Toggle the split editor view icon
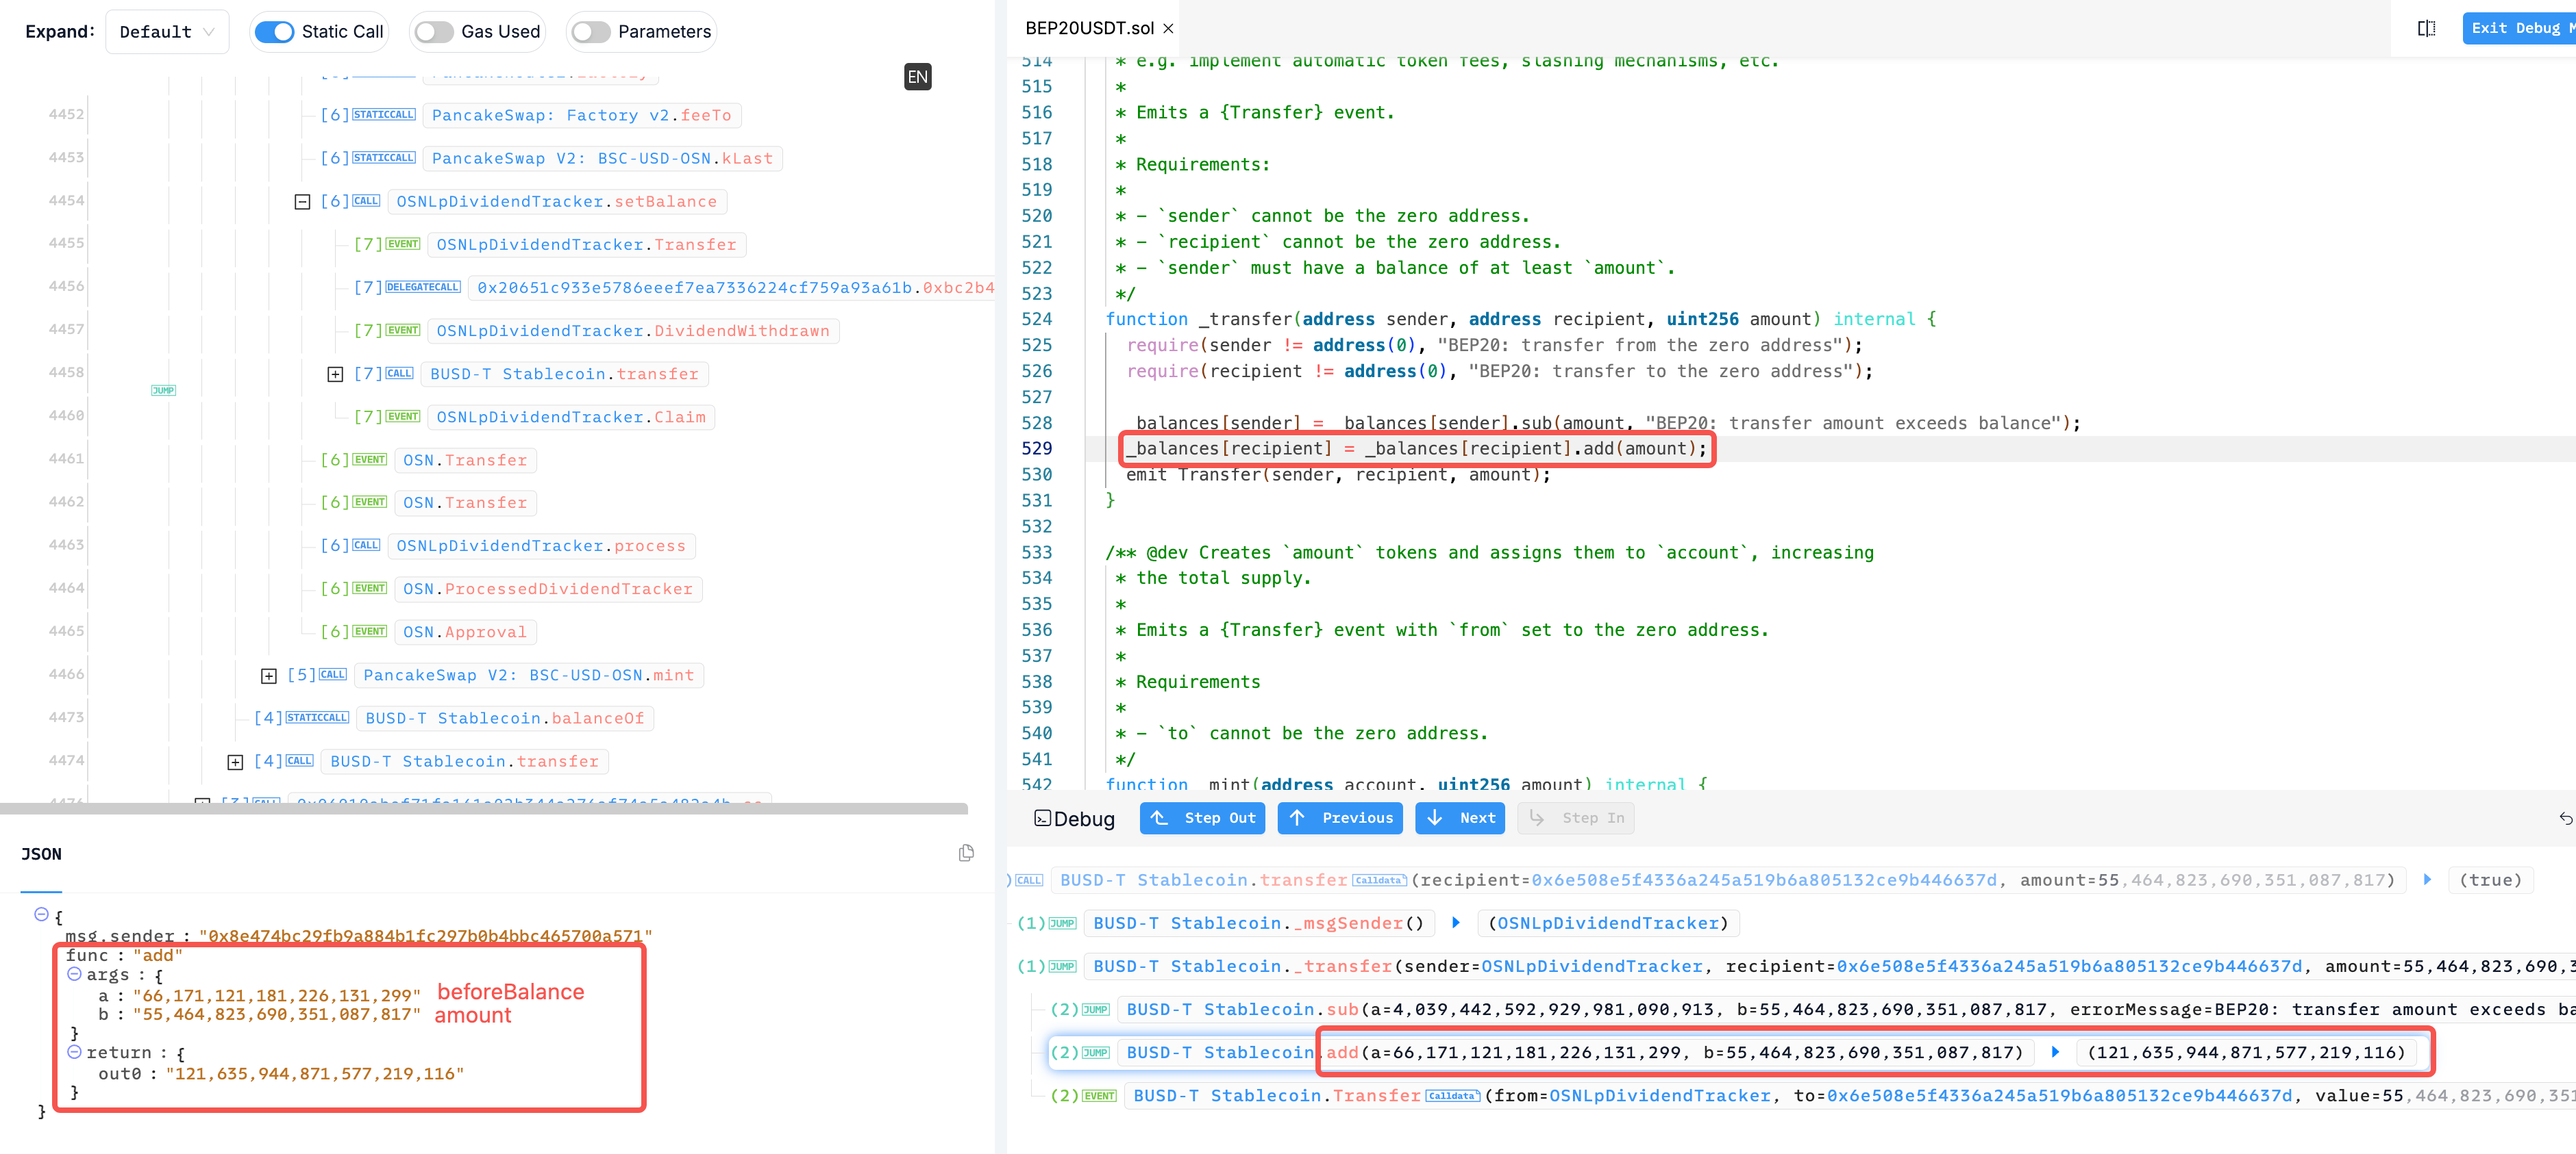 2426,28
